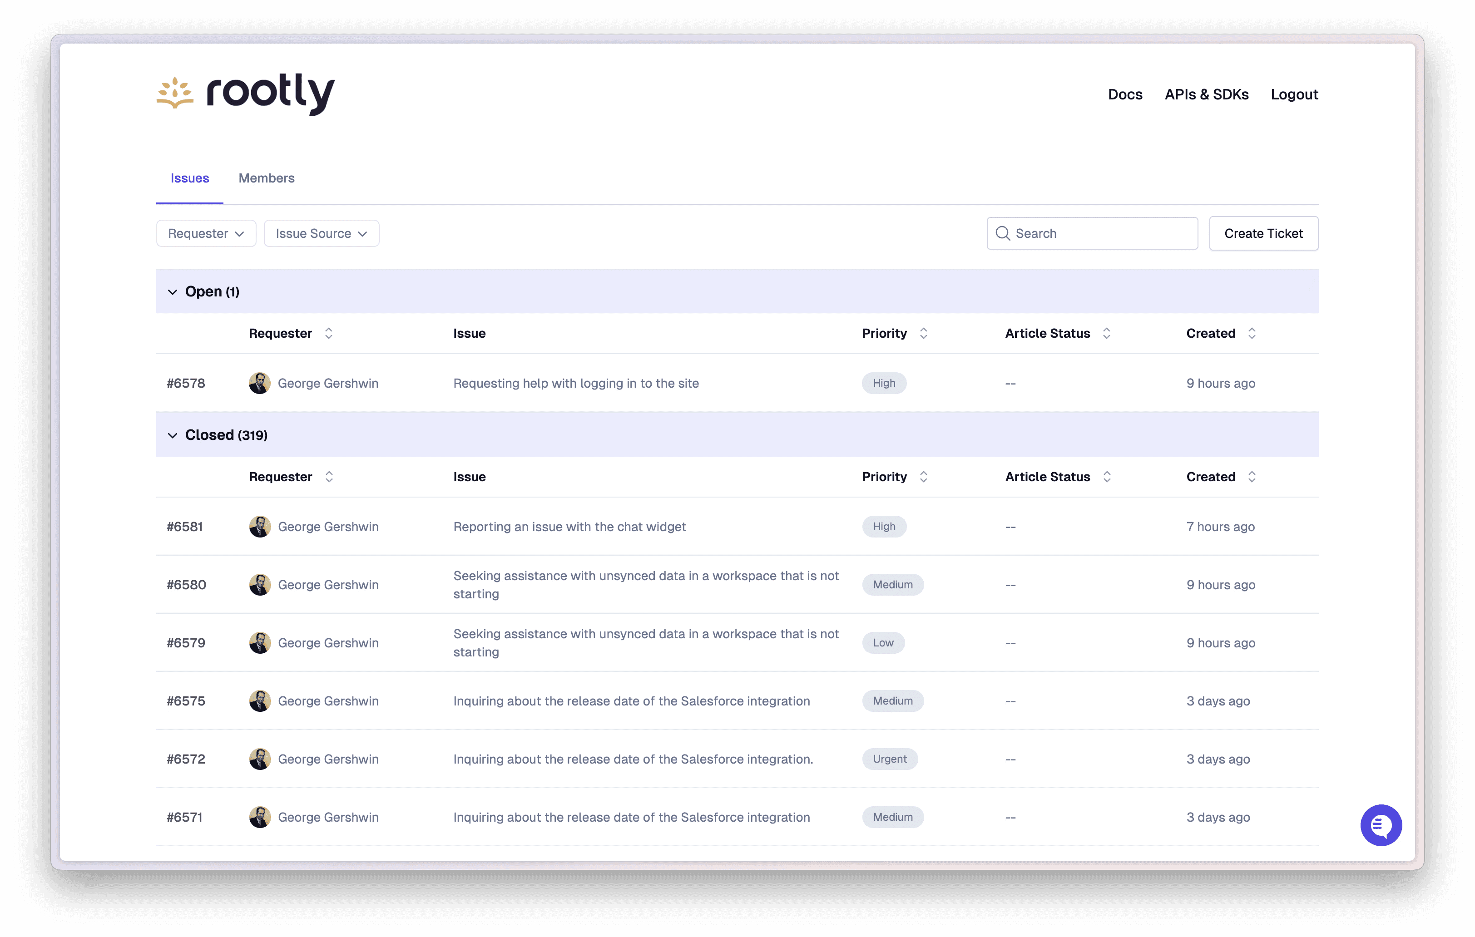The width and height of the screenshot is (1475, 937).
Task: Open the chat widget bubble
Action: click(1381, 825)
